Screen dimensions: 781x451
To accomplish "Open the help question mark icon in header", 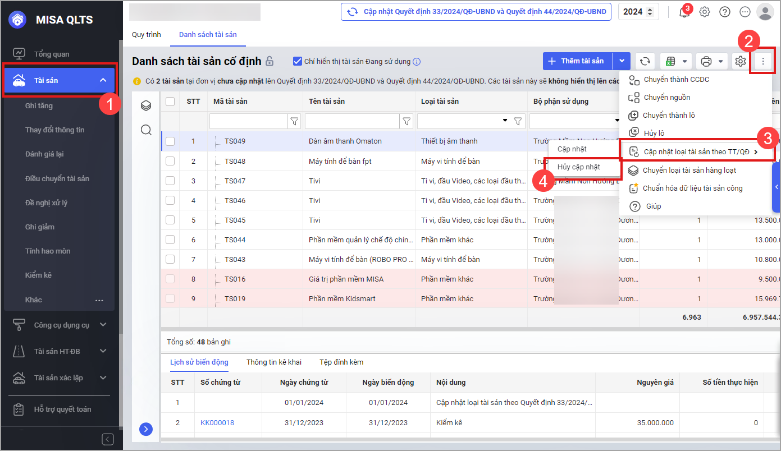I will point(725,12).
